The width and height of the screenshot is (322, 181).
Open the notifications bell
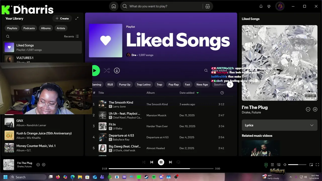pyautogui.click(x=261, y=6)
